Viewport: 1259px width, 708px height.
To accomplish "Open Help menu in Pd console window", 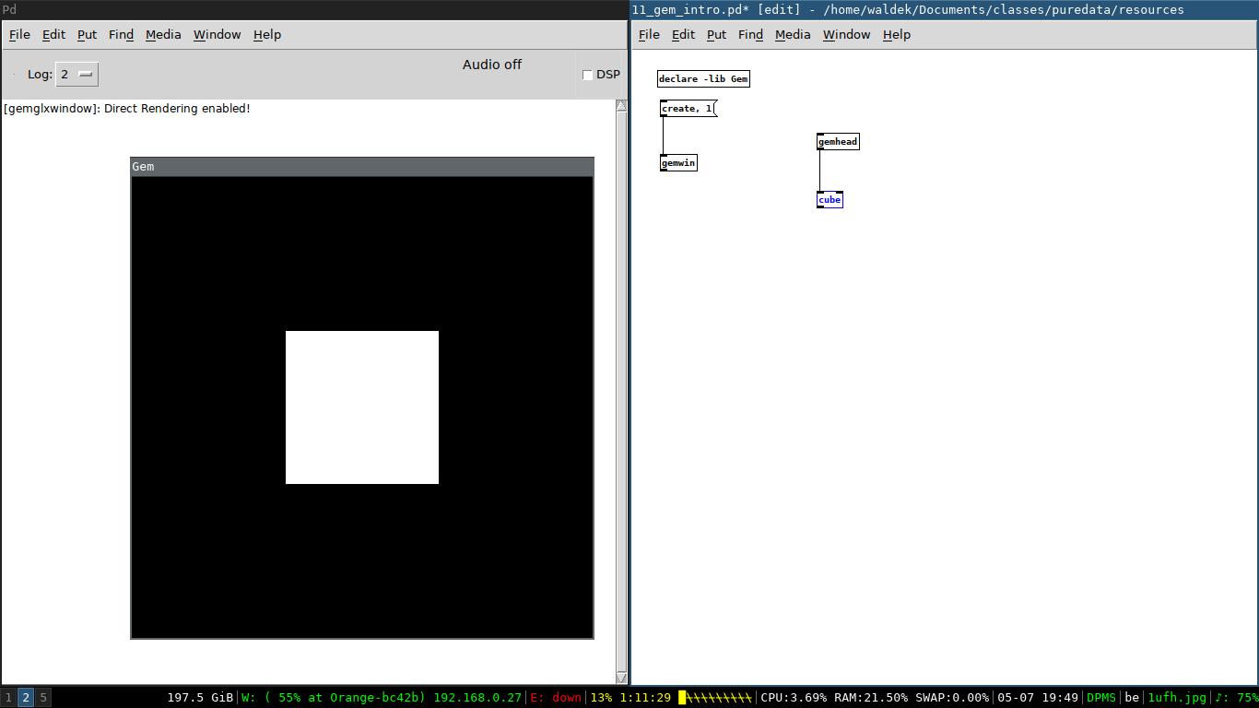I will coord(267,34).
